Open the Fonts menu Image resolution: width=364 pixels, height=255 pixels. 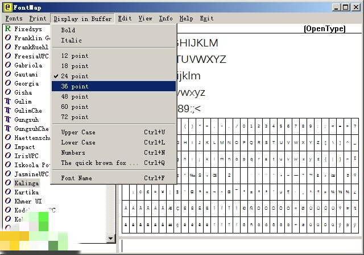[x=14, y=19]
